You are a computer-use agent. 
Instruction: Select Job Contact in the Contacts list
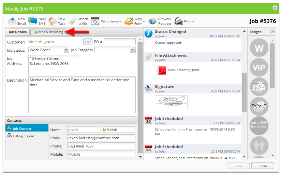(x=27, y=128)
